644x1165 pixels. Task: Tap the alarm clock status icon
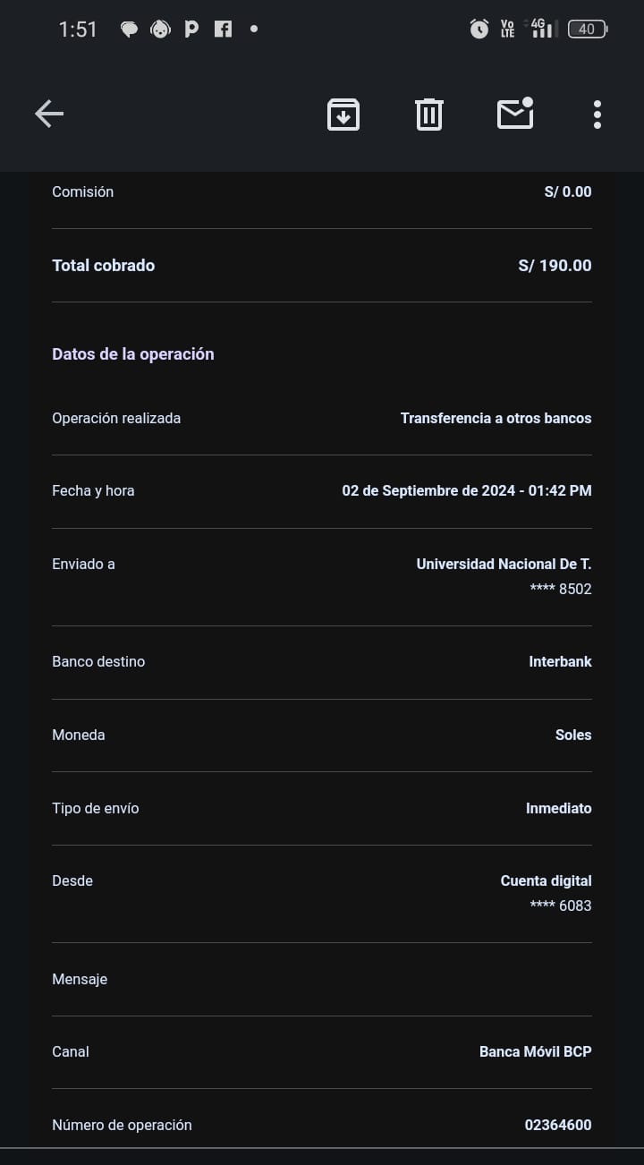[x=479, y=29]
